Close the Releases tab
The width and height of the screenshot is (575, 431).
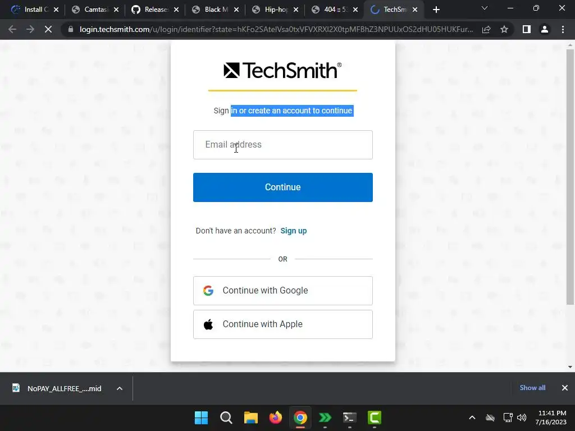tap(176, 10)
